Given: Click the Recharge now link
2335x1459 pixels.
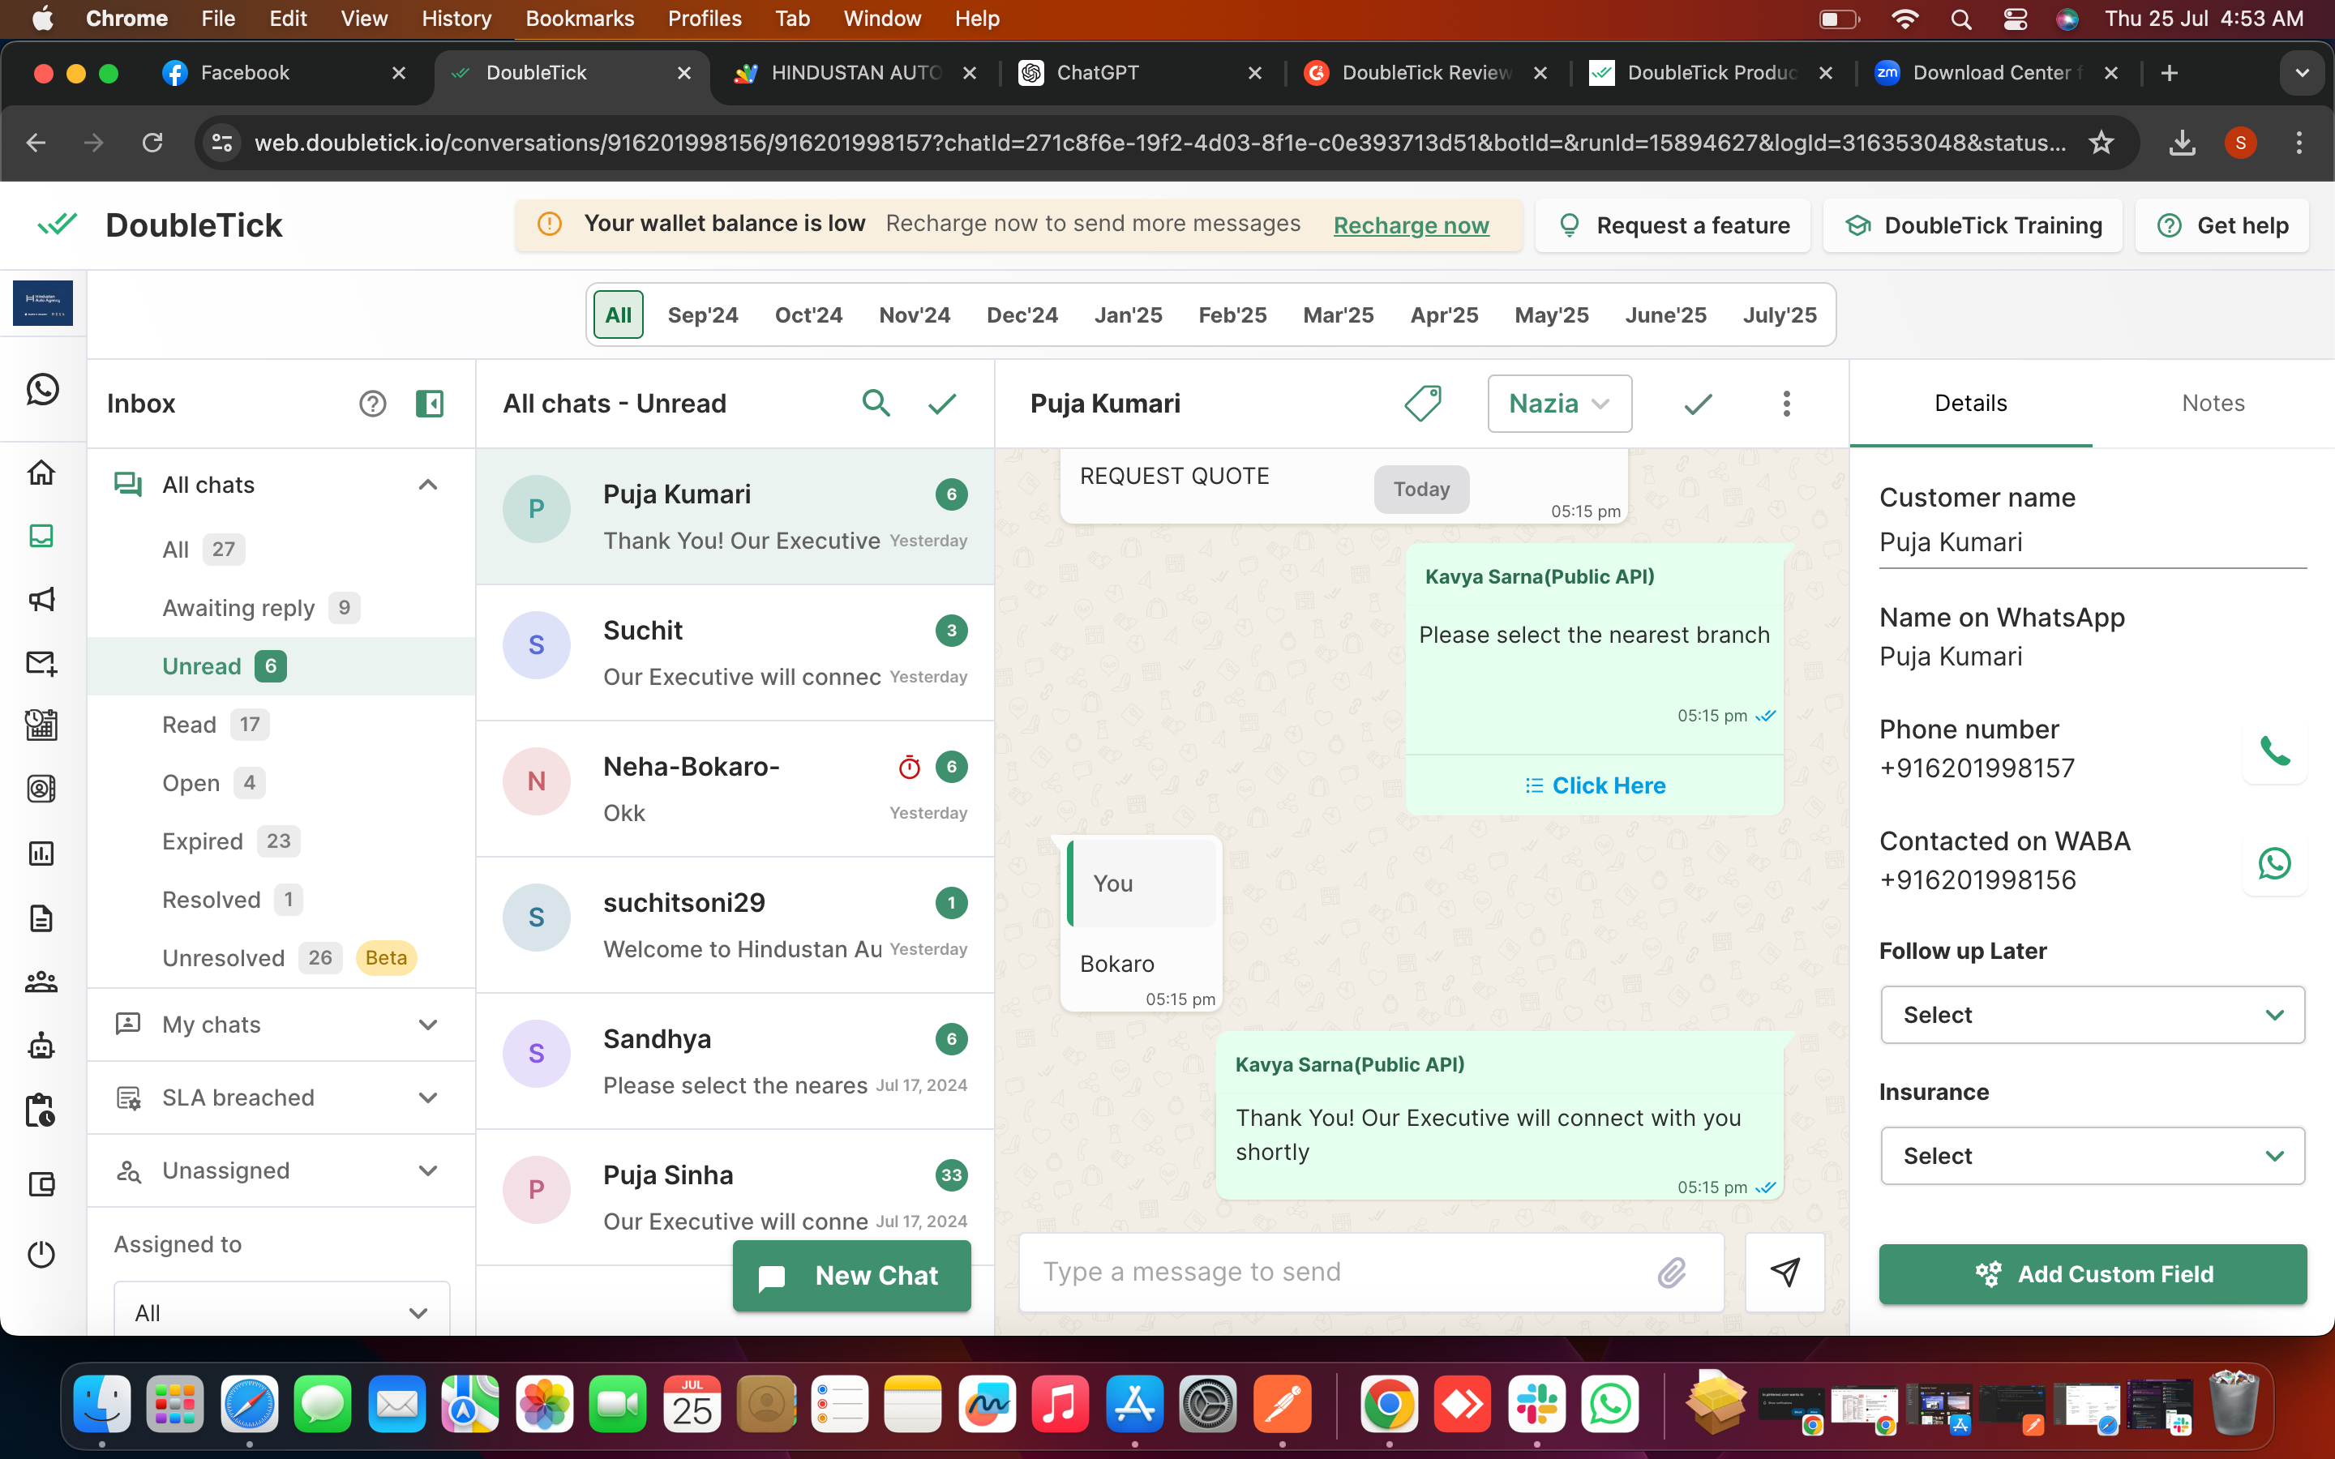Looking at the screenshot, I should coord(1411,225).
